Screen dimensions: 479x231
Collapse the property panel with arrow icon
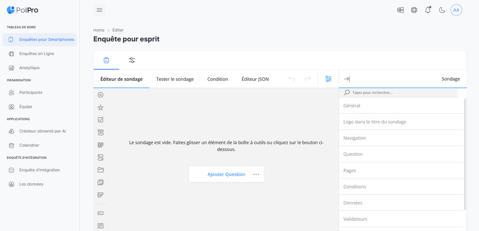point(347,79)
